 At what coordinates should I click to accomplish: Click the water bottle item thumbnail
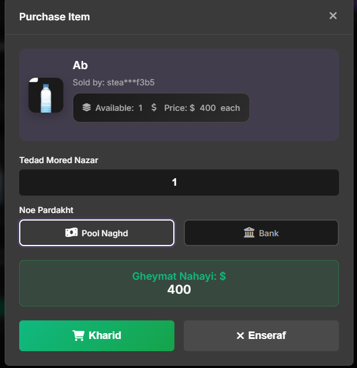[x=46, y=95]
